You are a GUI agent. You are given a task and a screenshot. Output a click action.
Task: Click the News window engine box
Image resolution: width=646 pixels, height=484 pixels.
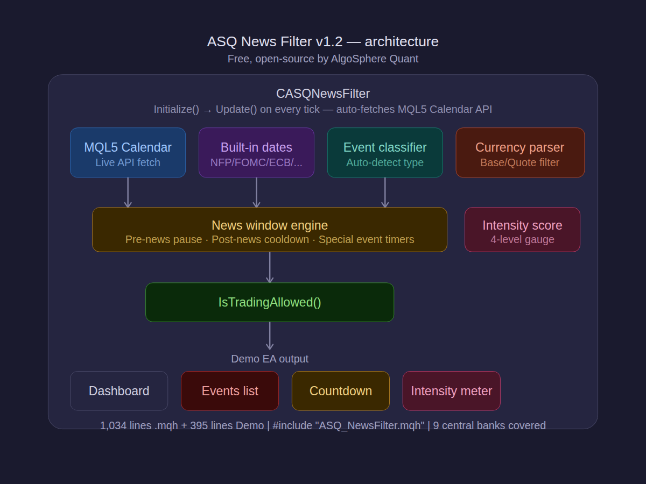[270, 229]
